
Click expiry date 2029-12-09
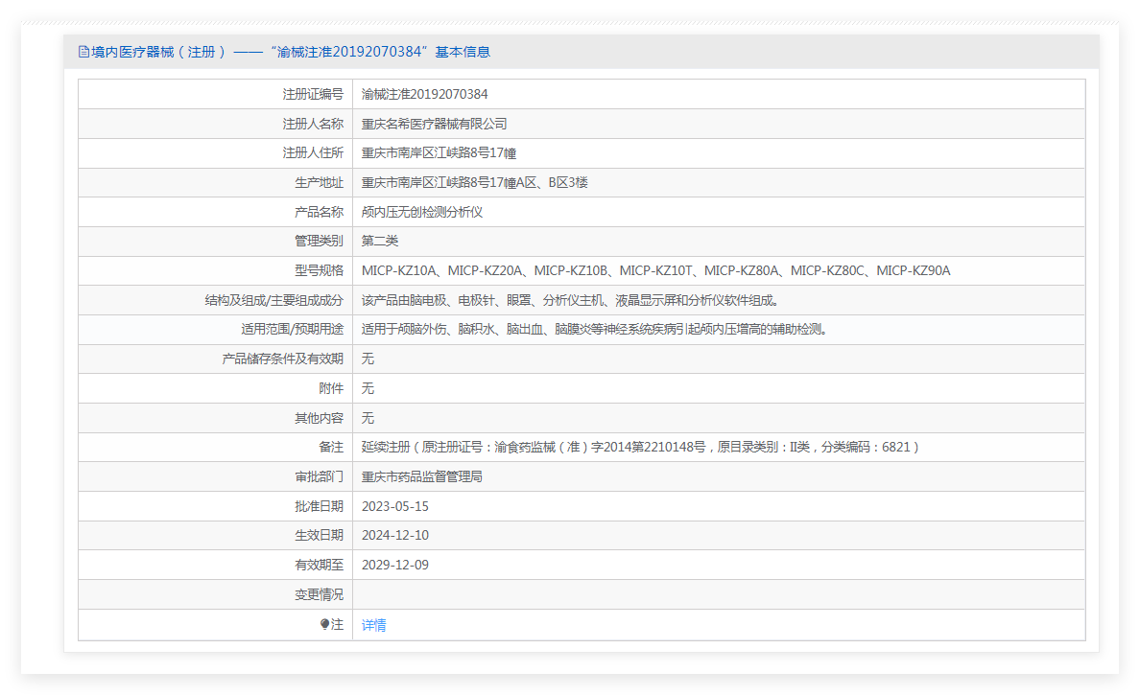pyautogui.click(x=394, y=565)
